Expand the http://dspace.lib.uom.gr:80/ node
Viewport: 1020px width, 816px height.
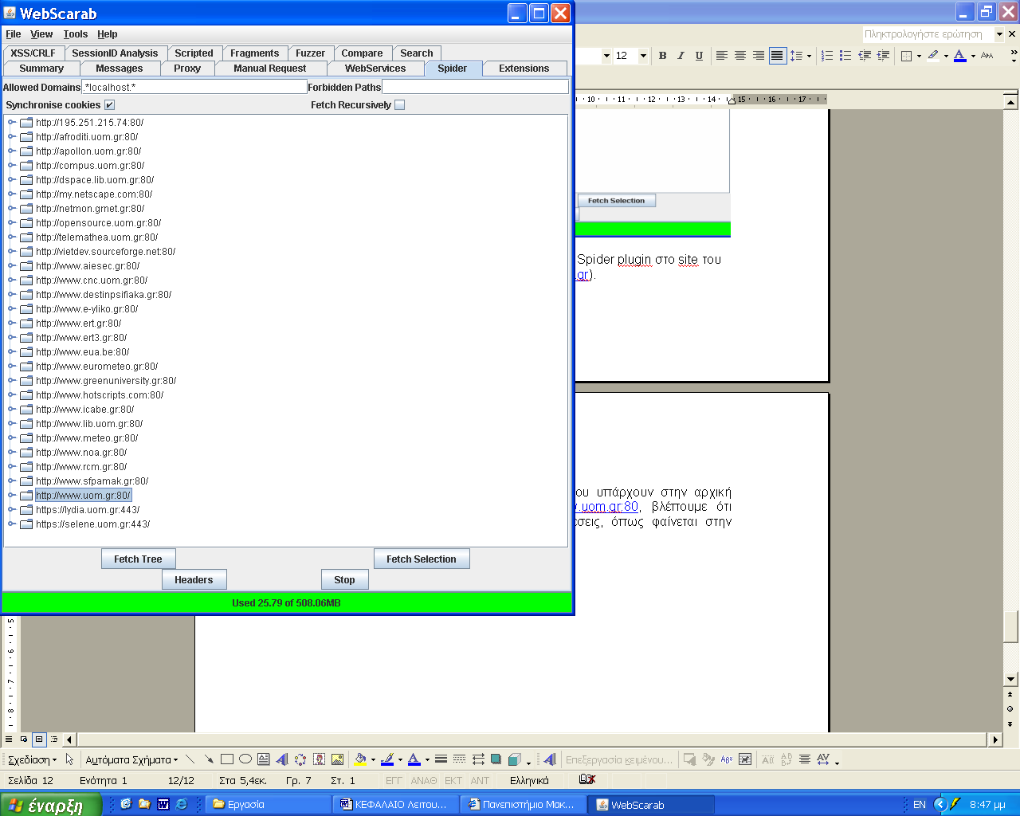(12, 180)
